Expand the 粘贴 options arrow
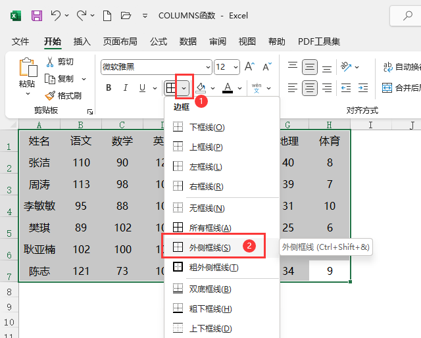 (x=28, y=93)
